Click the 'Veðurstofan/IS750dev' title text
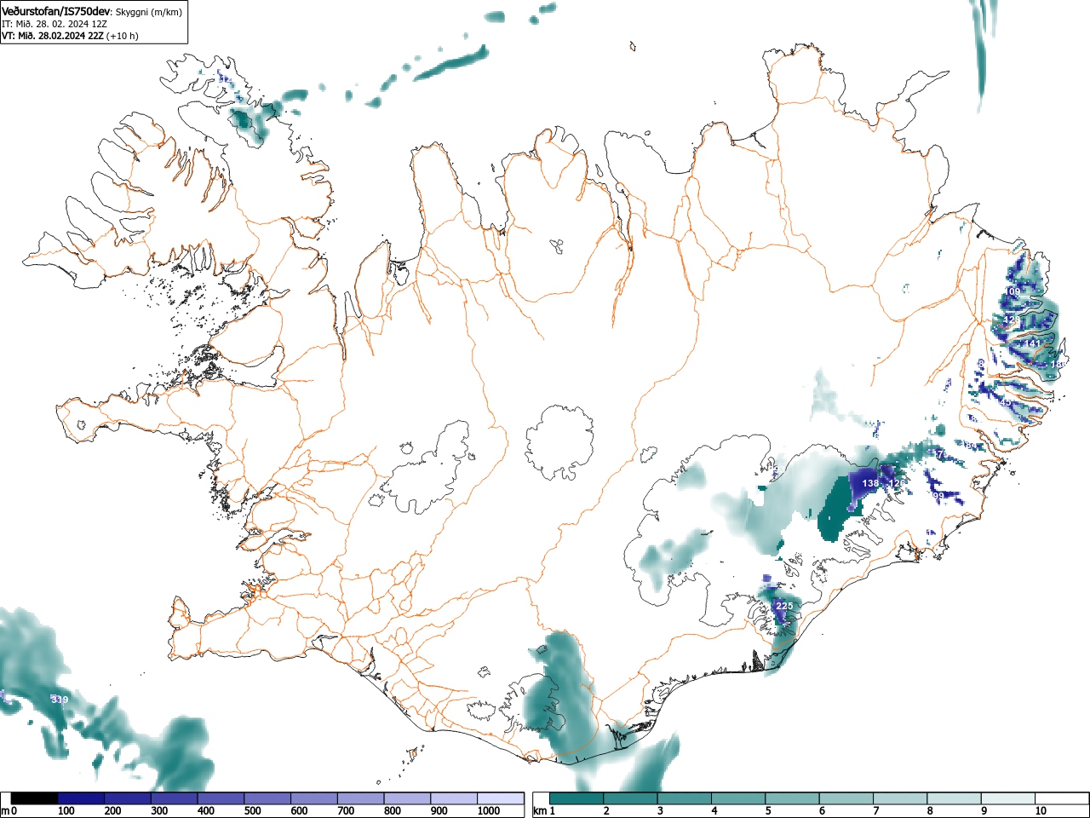This screenshot has width=1090, height=818. click(x=56, y=10)
